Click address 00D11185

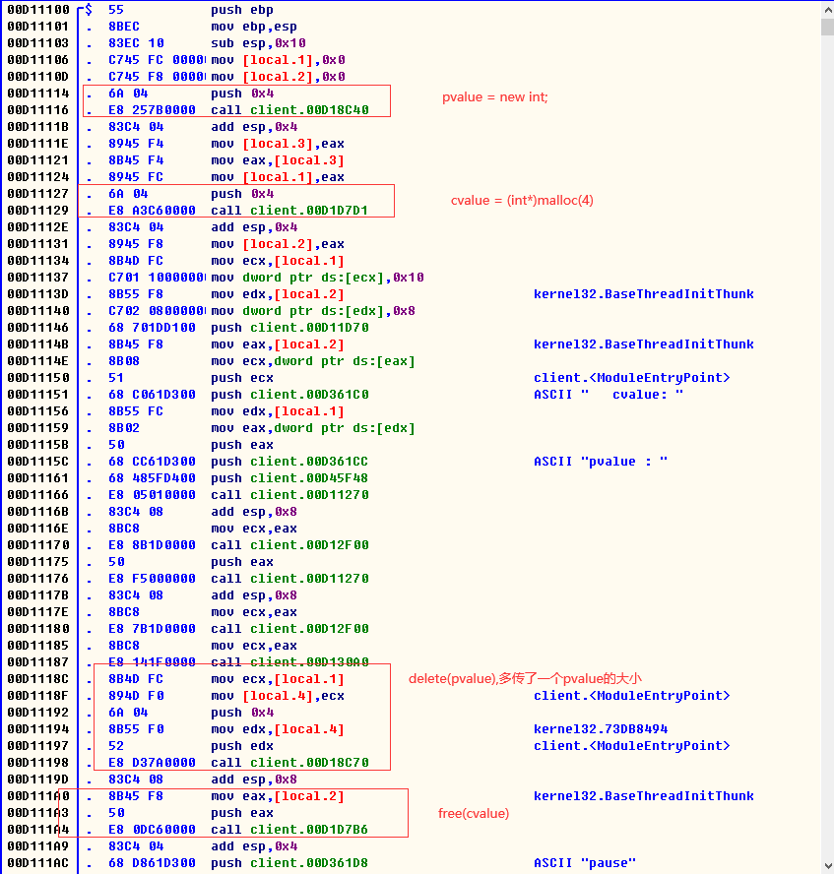pos(37,645)
